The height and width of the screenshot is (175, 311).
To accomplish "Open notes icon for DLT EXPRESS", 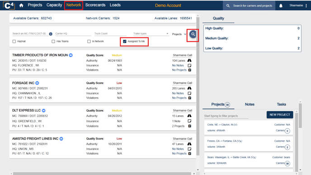I will coord(189,121).
